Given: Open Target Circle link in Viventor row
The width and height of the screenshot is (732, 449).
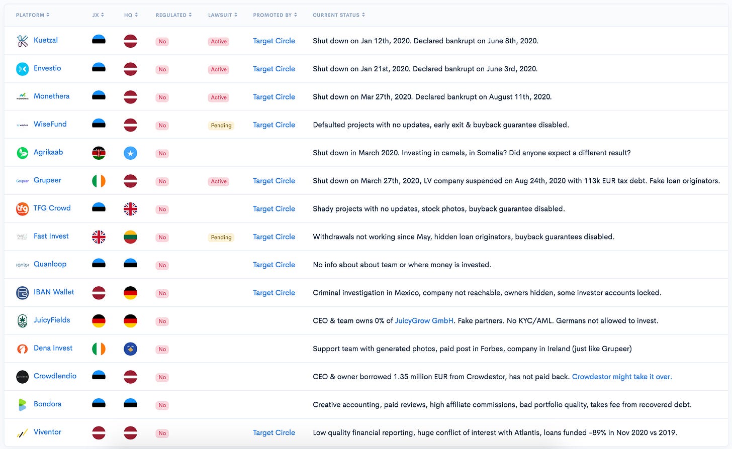Looking at the screenshot, I should point(274,432).
